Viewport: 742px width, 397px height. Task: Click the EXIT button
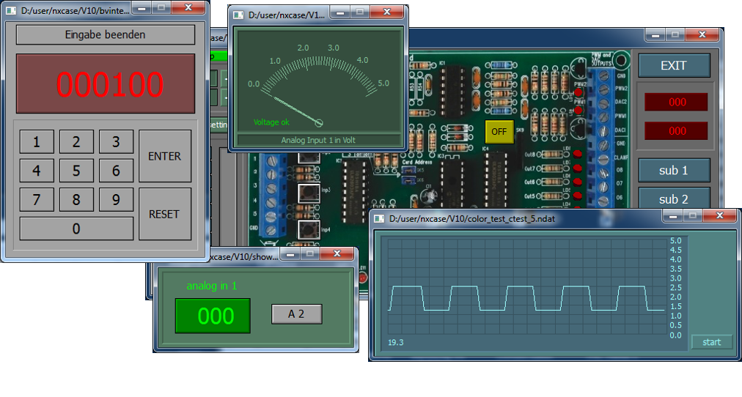(673, 65)
